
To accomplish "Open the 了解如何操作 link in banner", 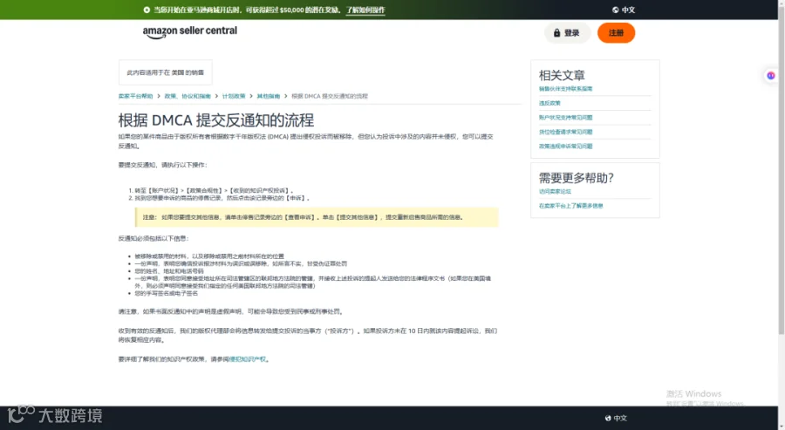I will coord(365,10).
